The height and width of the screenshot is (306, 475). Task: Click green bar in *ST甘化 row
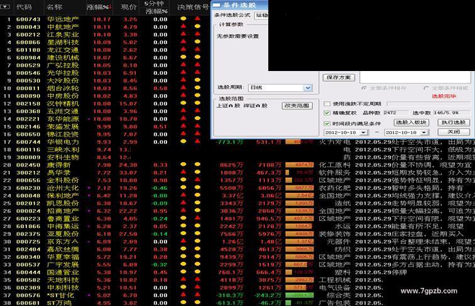299,295
